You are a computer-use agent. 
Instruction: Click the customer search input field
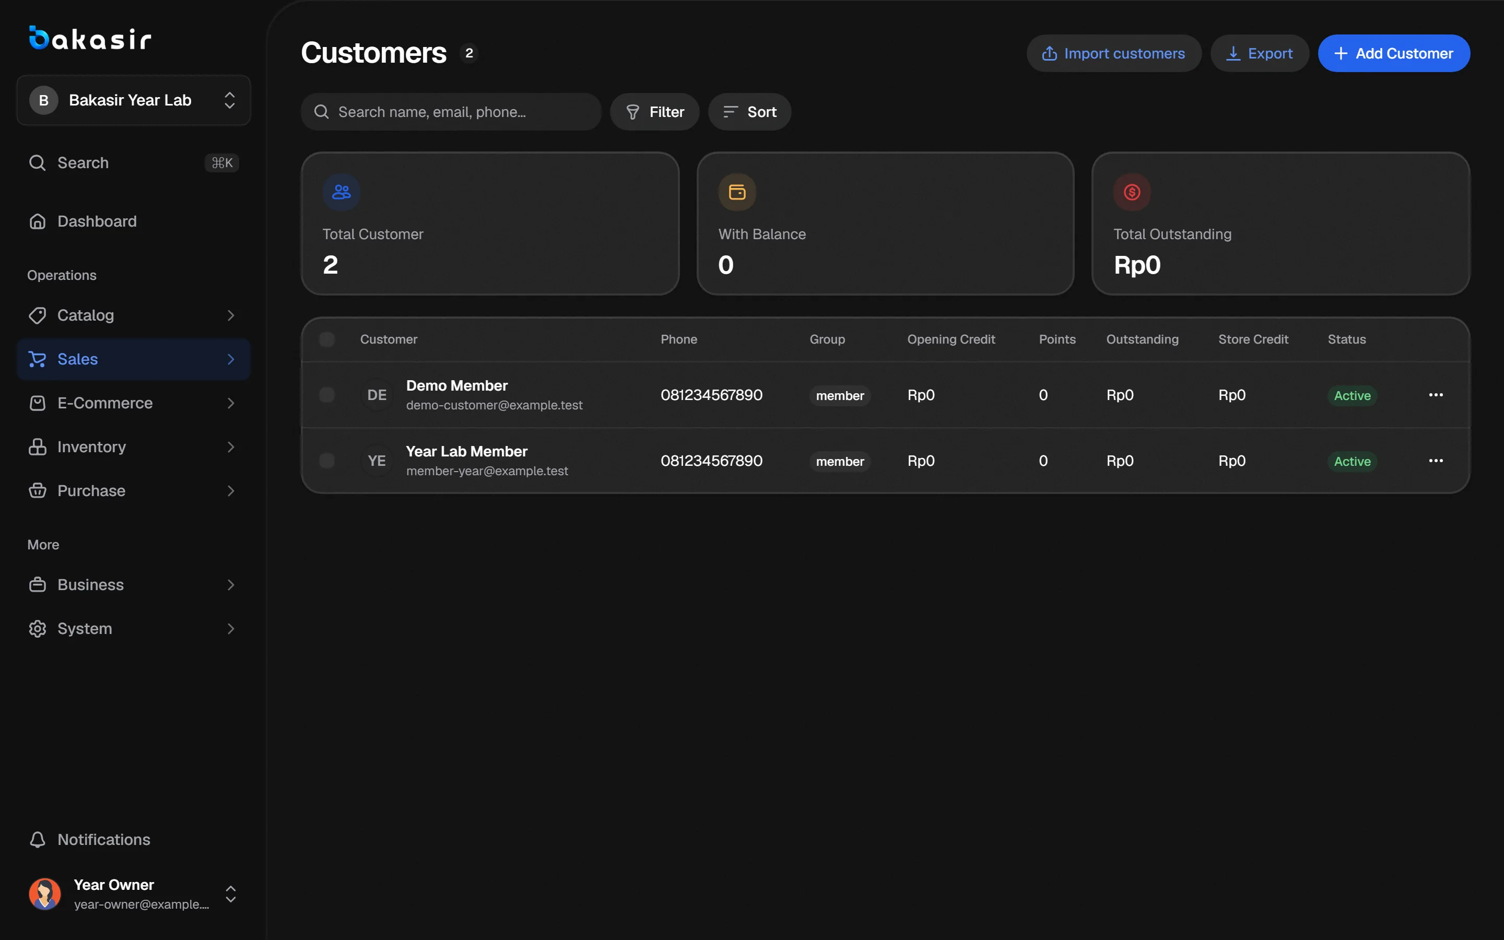[x=451, y=112]
